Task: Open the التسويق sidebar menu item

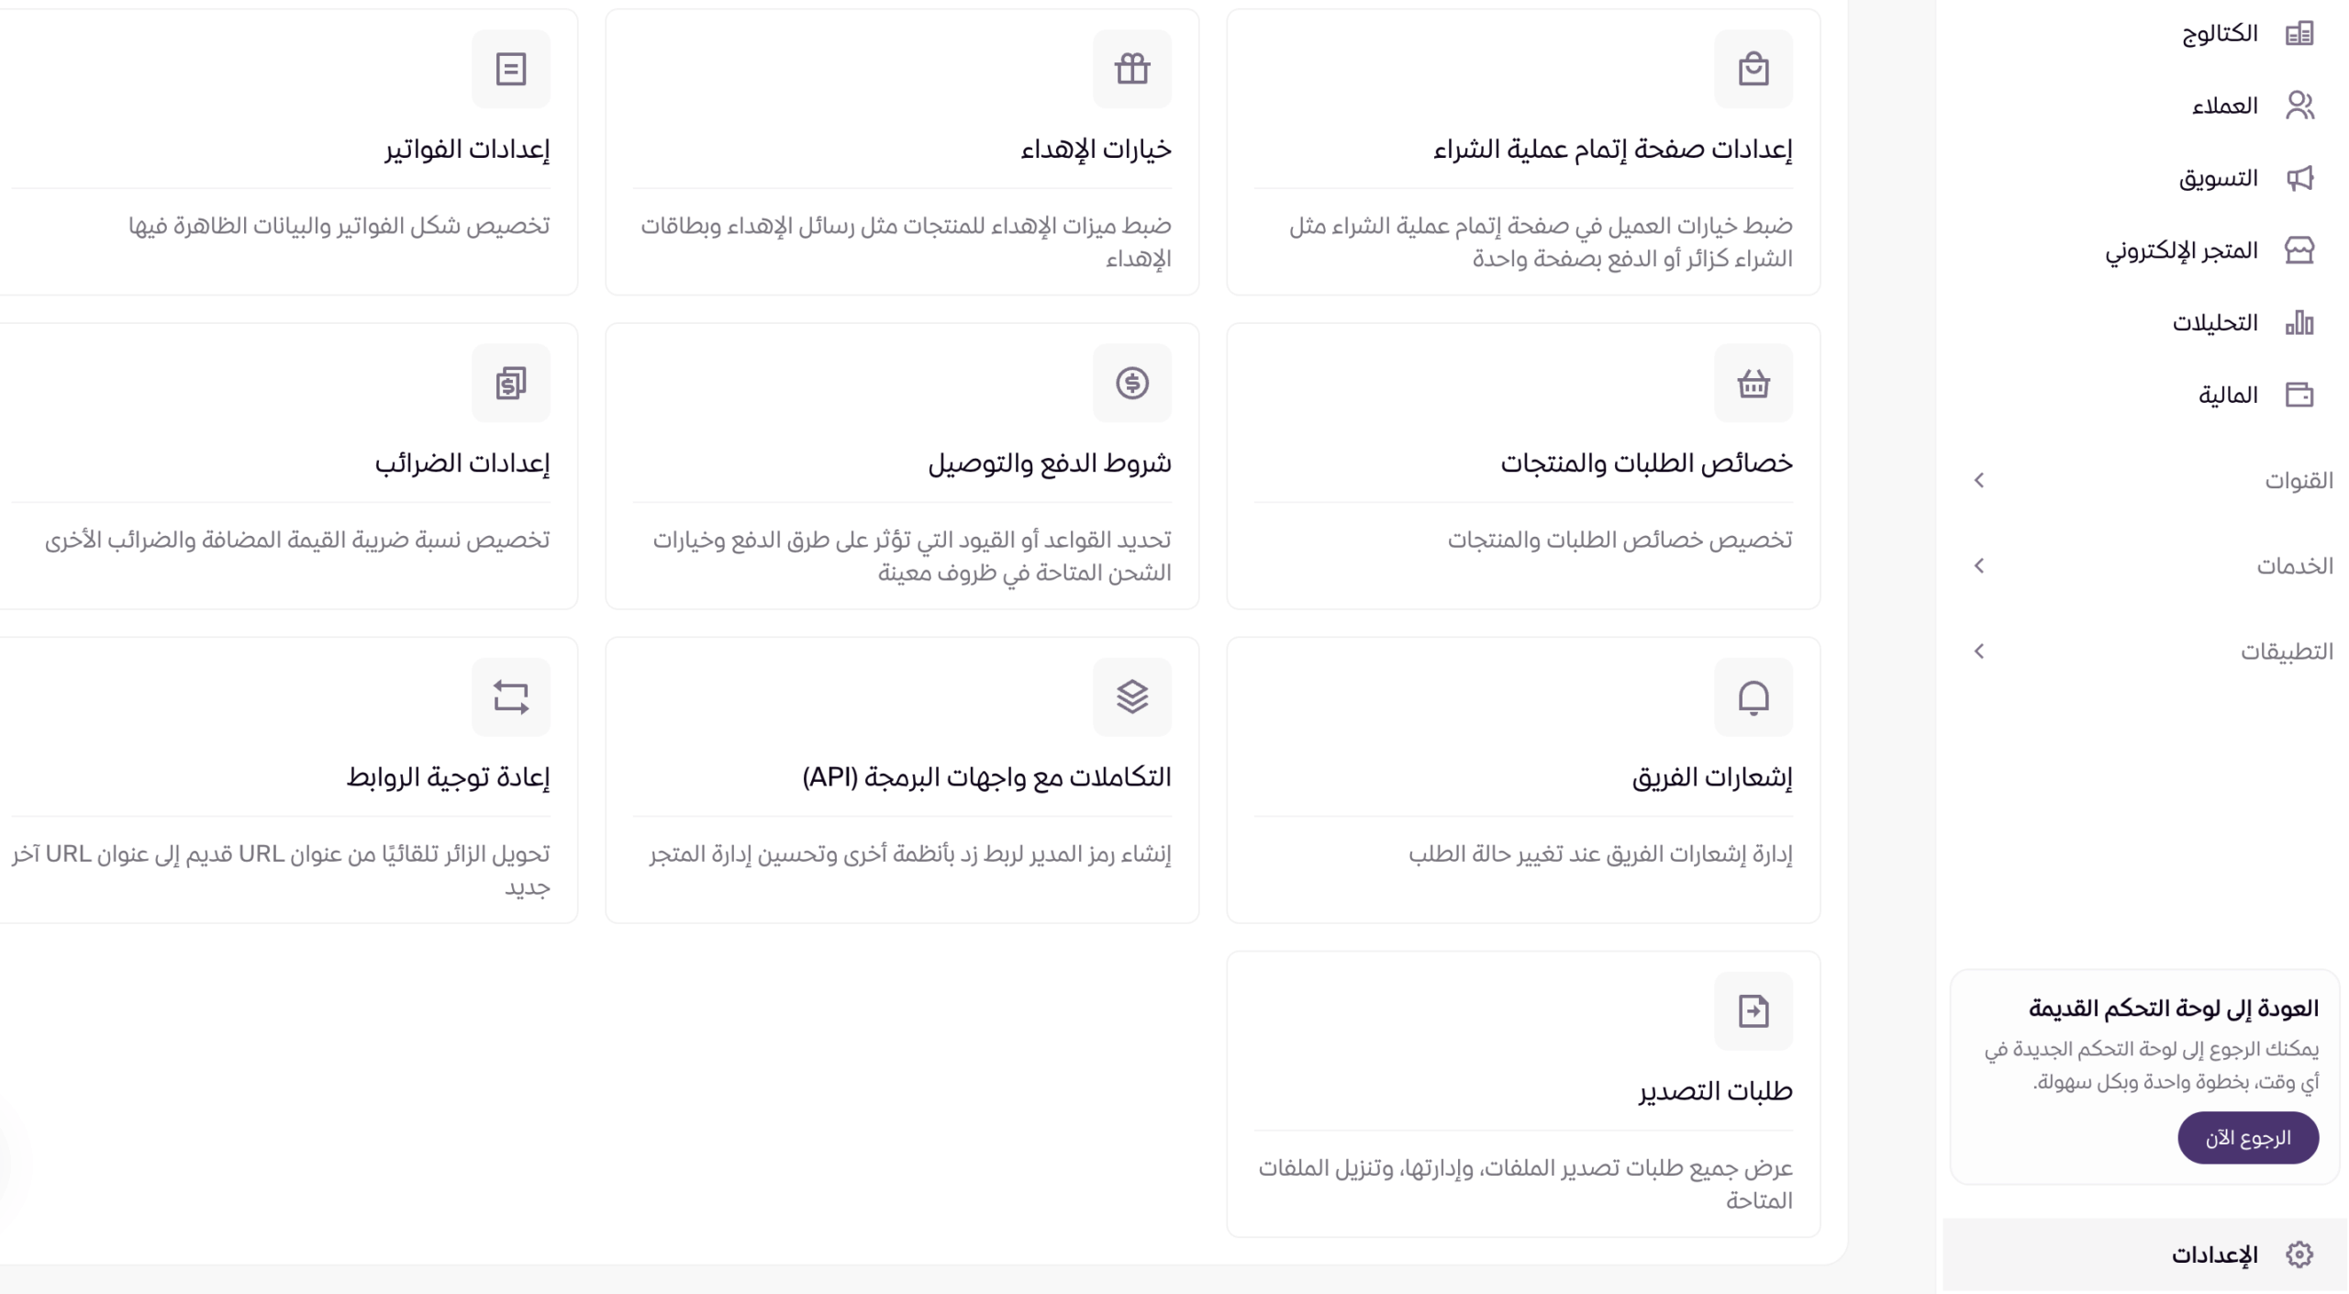Action: 2218,178
